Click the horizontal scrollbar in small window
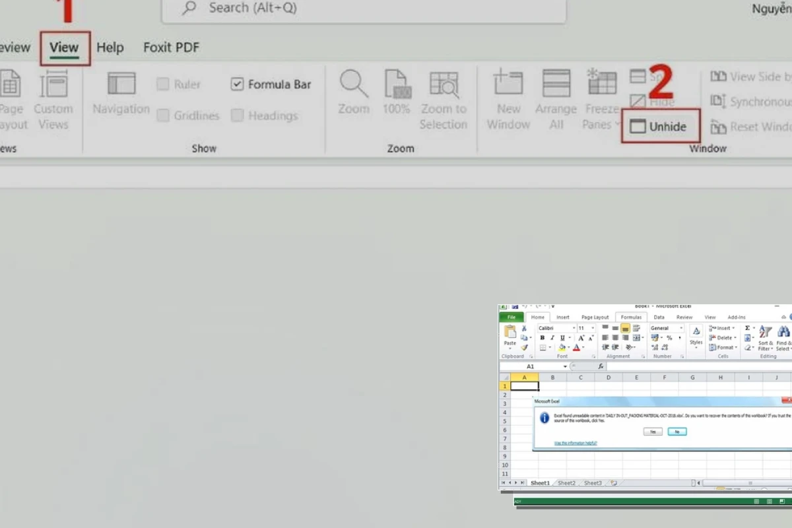This screenshot has width=792, height=528. point(747,482)
